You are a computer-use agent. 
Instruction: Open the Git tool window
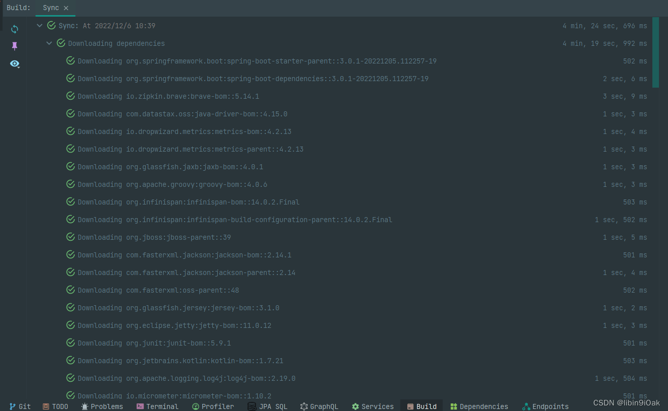(20, 406)
